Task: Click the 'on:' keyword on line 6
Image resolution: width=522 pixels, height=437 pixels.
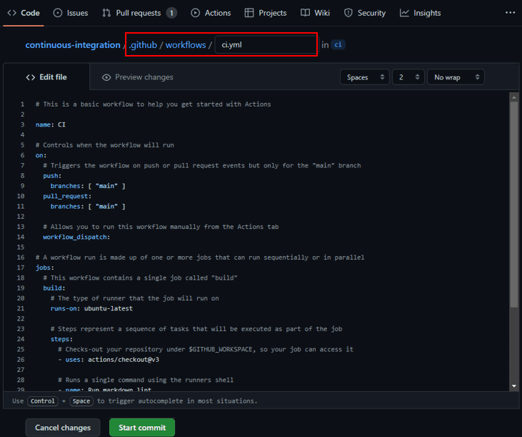Action: [x=41, y=155]
